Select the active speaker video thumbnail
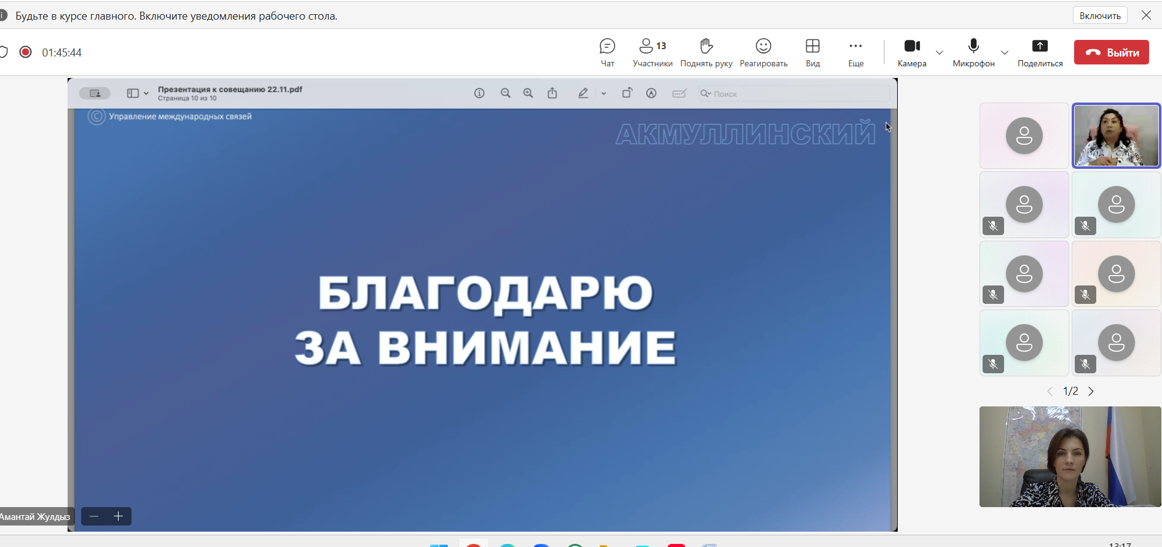The height and width of the screenshot is (547, 1162). [1116, 136]
